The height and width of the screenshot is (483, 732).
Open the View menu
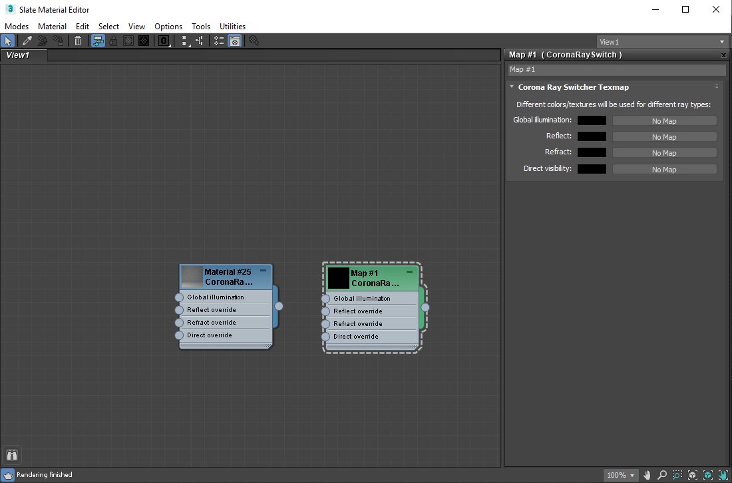point(137,27)
